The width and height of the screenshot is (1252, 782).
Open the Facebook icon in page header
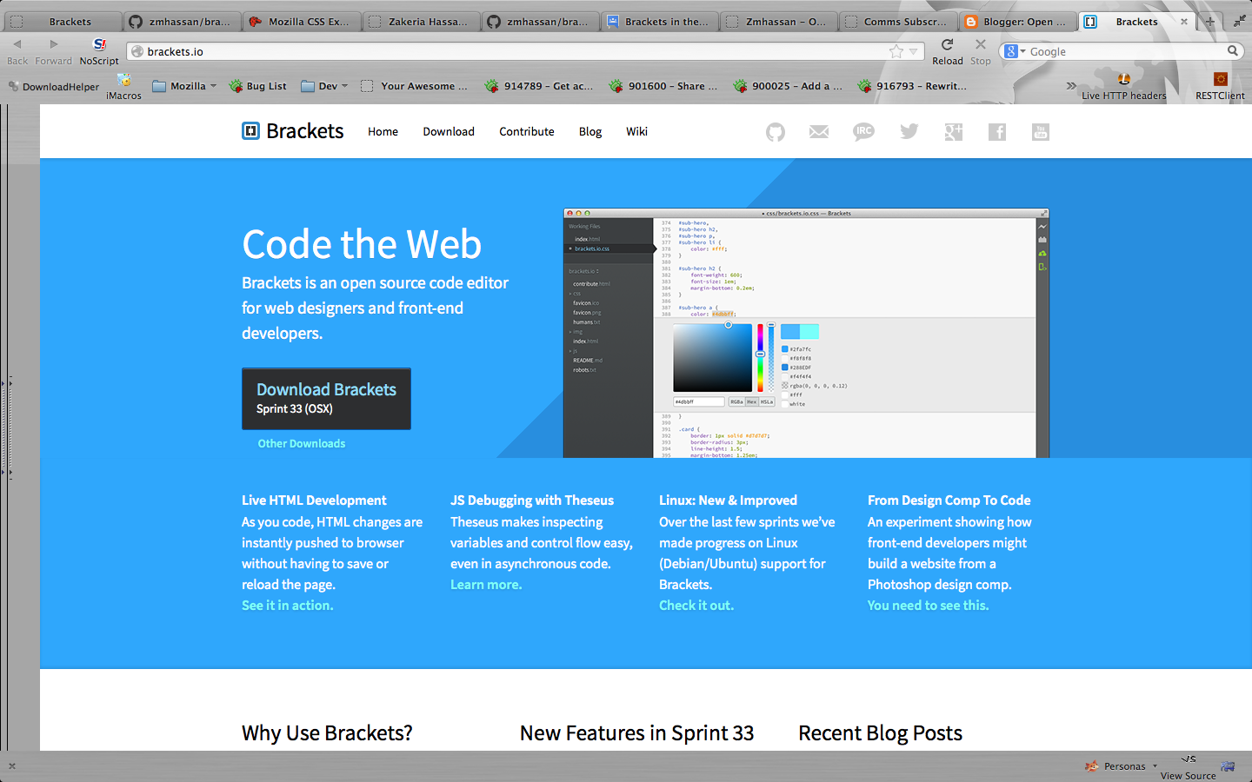pyautogui.click(x=996, y=131)
